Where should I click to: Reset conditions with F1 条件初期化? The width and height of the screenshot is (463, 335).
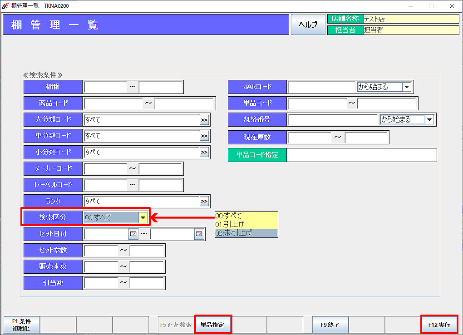(x=21, y=325)
